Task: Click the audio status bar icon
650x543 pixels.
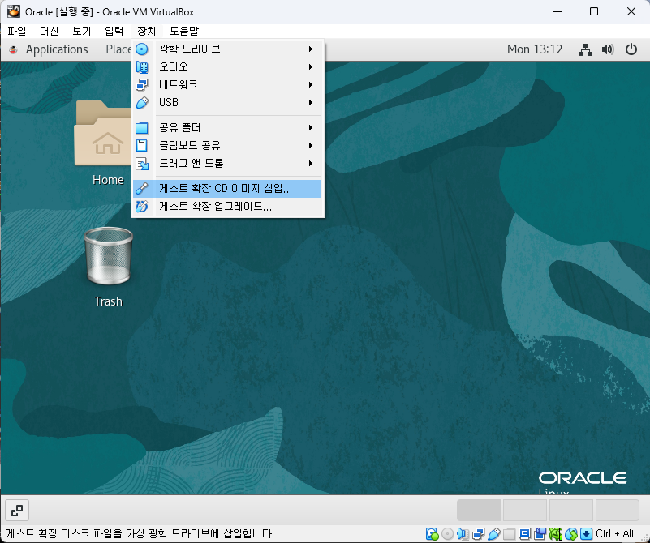Action: (x=463, y=534)
